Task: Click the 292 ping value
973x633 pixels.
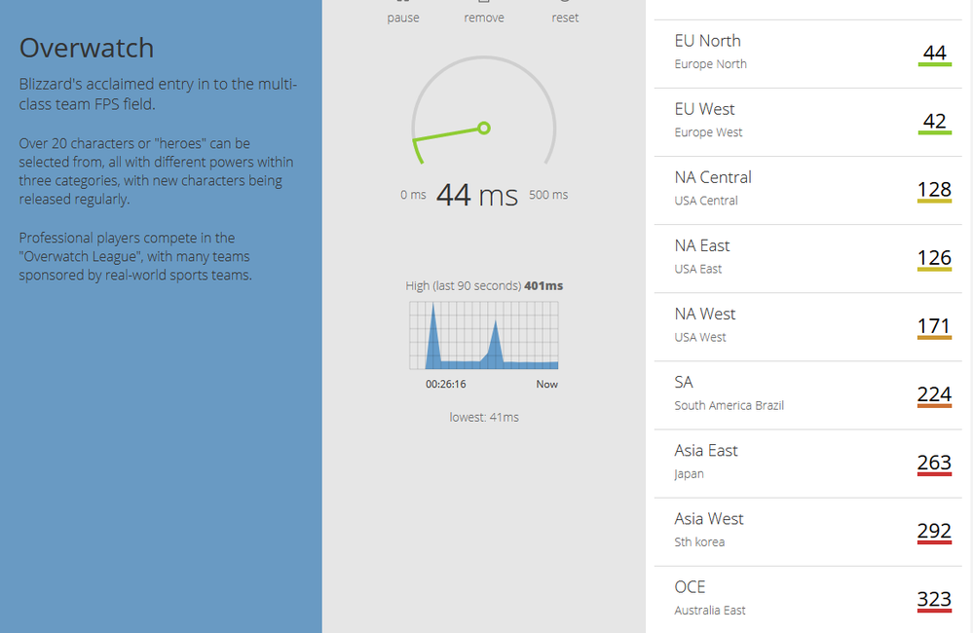Action: (934, 531)
